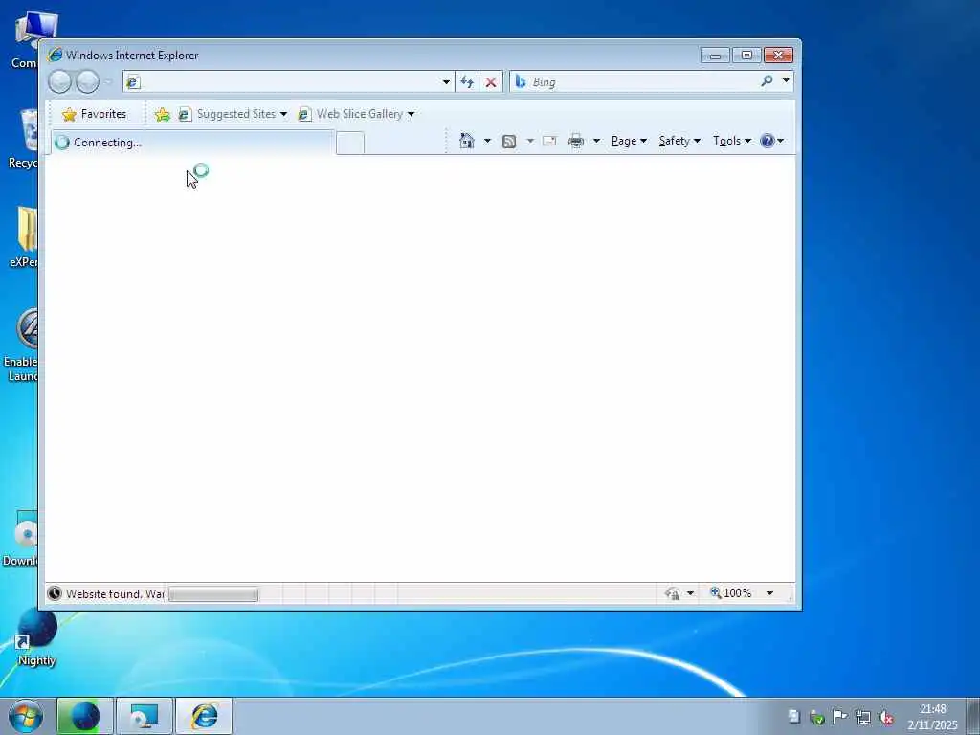Screen dimensions: 980x735
Task: Open the search provider dropdown arrow
Action: (787, 80)
